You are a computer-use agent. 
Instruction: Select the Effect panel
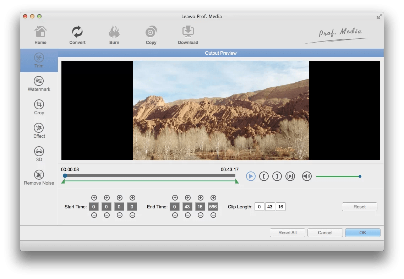(39, 131)
